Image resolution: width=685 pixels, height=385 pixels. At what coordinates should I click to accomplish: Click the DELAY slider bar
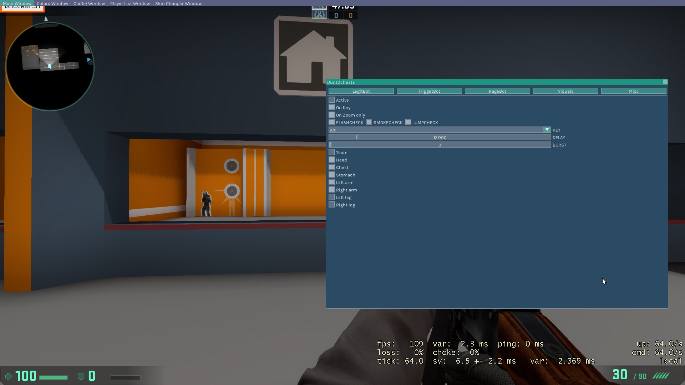click(440, 138)
